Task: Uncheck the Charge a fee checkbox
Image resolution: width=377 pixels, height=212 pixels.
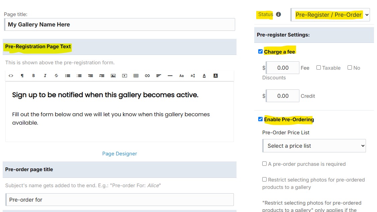Action: click(x=260, y=52)
